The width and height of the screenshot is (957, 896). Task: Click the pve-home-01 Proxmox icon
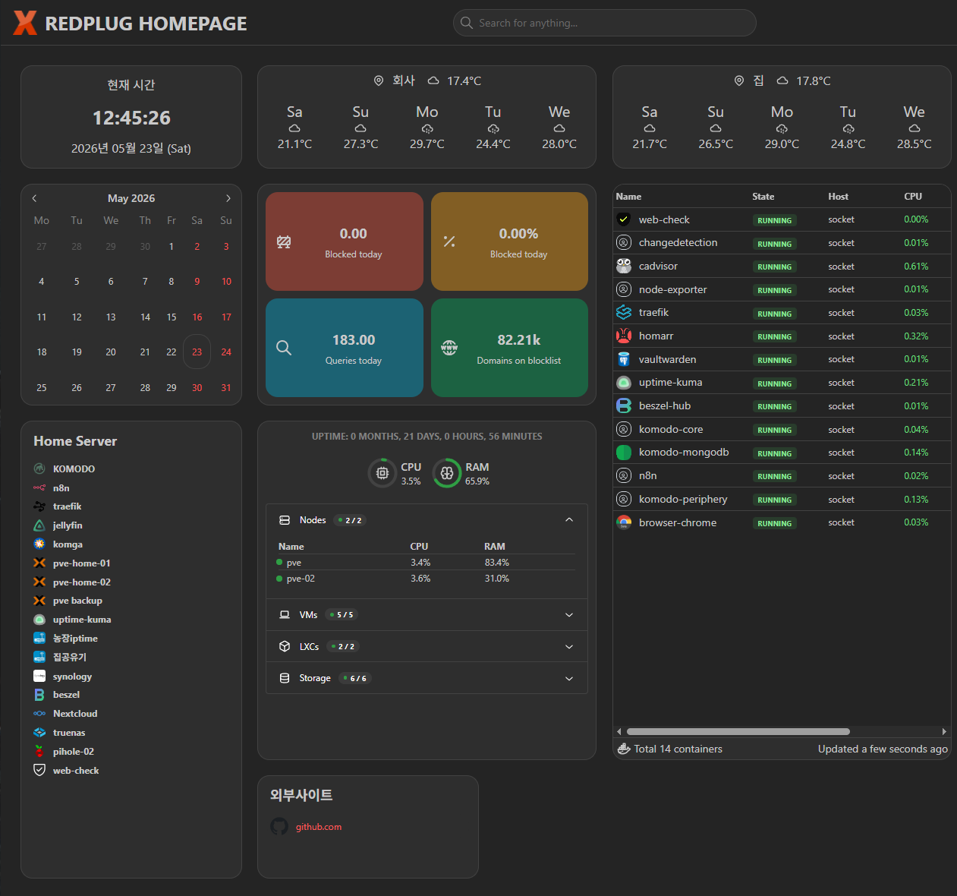39,563
